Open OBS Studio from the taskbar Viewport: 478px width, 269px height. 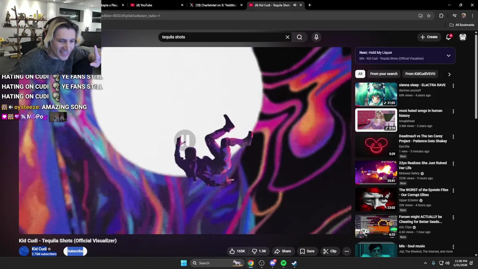(x=262, y=263)
